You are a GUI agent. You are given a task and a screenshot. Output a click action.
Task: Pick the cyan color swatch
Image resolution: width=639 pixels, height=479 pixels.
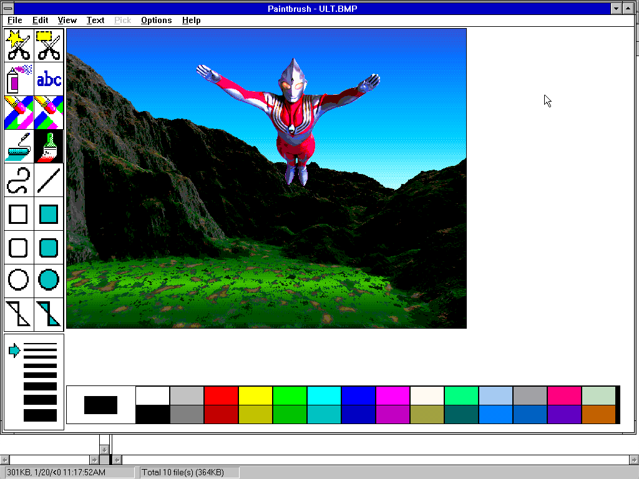pyautogui.click(x=324, y=395)
